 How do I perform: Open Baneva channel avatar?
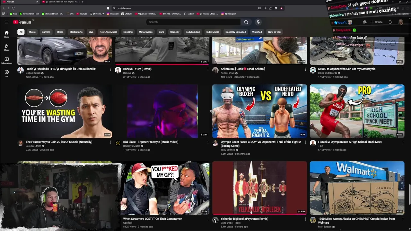118,70
